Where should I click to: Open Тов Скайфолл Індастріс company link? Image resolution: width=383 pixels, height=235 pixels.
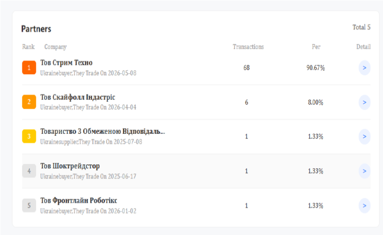pyautogui.click(x=78, y=97)
